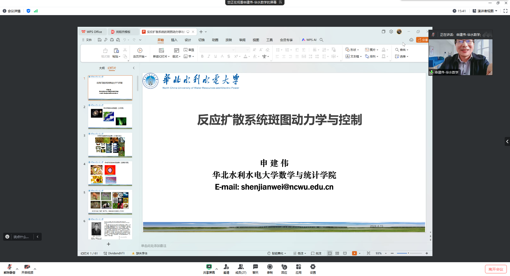Viewport: 510px width, 276px height.
Task: Expand the side panel chevron on right edge
Action: (x=507, y=141)
